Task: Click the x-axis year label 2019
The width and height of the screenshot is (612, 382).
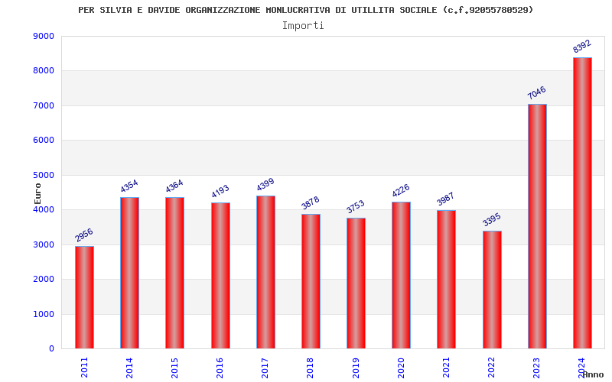Action: pyautogui.click(x=356, y=367)
